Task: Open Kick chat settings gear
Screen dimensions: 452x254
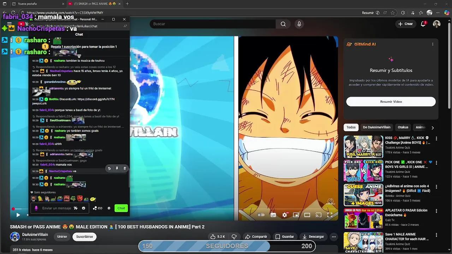Action: tap(109, 208)
